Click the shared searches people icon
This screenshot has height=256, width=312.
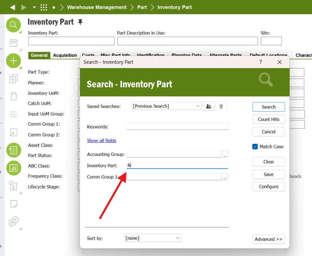(209, 106)
